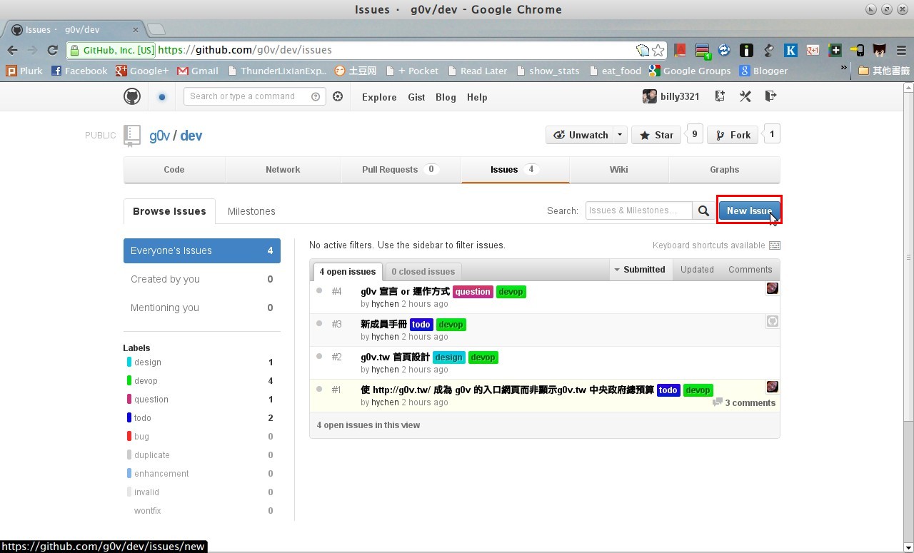The image size is (914, 553).
Task: Open the Unwatch dropdown arrow
Action: point(620,135)
